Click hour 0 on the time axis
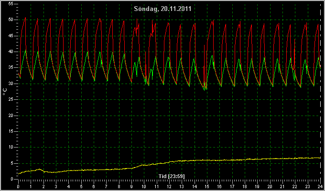 tap(18, 186)
